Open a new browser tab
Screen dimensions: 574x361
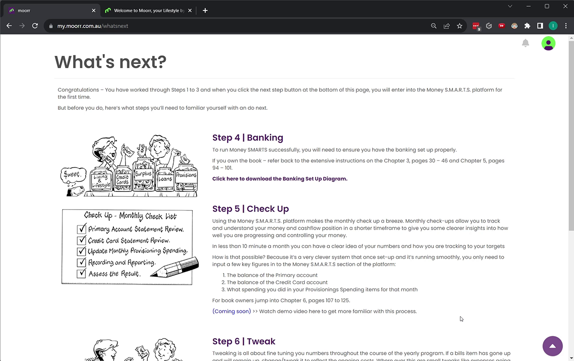[x=205, y=10]
